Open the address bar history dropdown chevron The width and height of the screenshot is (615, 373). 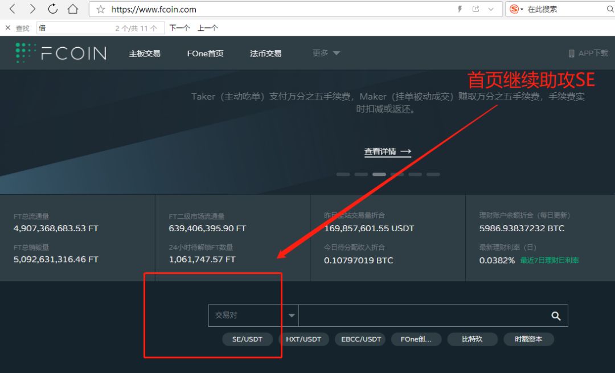click(491, 9)
